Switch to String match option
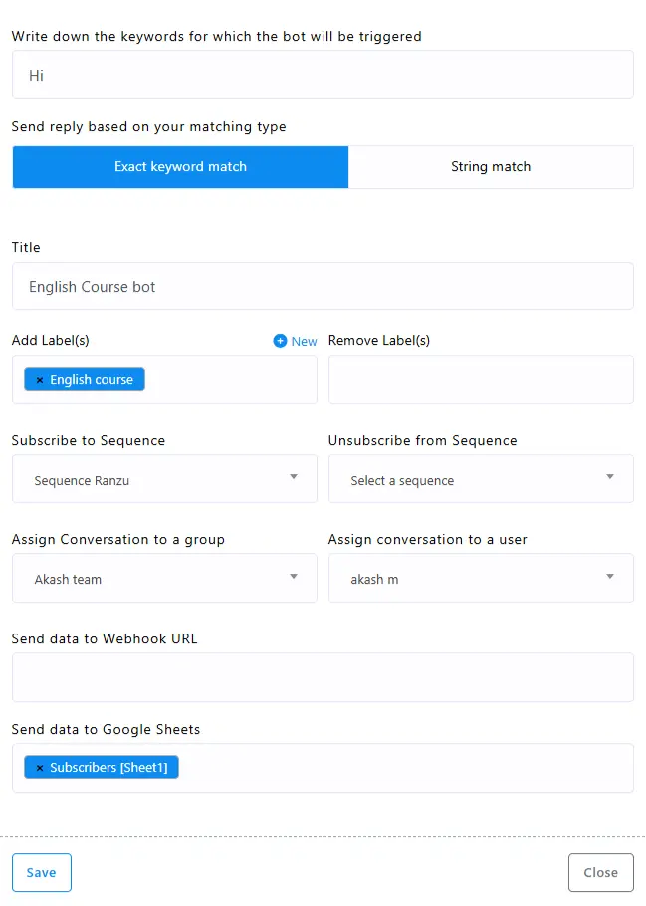The image size is (646, 906). pyautogui.click(x=491, y=167)
